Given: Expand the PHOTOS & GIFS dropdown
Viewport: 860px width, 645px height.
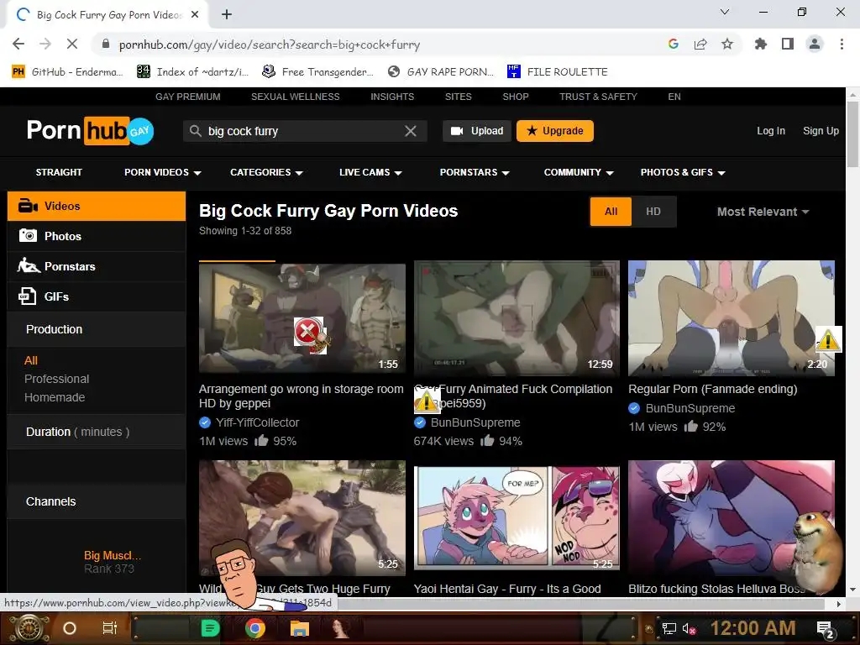Looking at the screenshot, I should coord(683,172).
